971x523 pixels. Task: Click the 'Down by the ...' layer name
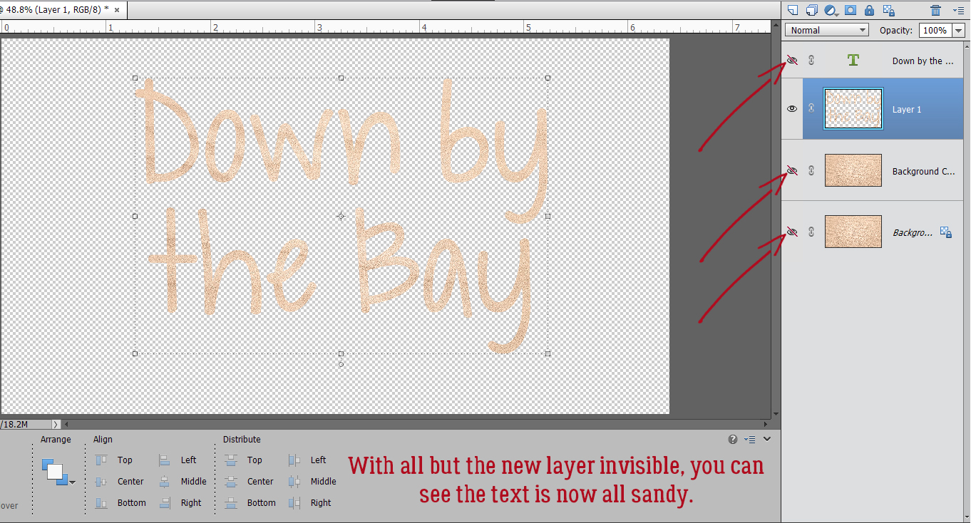[x=923, y=61]
